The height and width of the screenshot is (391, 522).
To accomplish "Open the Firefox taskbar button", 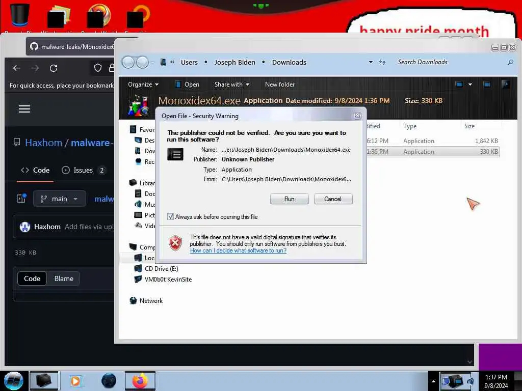I will [x=140, y=381].
